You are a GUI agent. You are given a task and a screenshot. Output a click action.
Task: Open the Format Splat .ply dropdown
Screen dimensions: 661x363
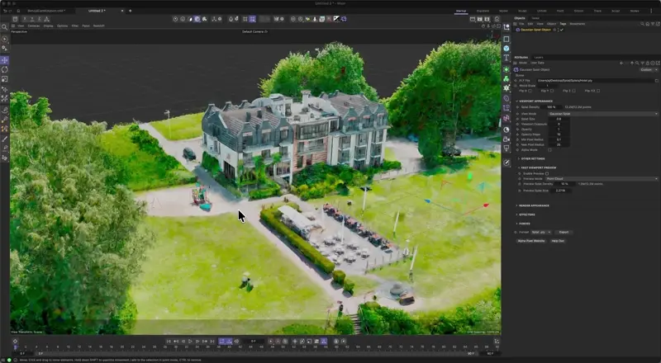click(541, 232)
